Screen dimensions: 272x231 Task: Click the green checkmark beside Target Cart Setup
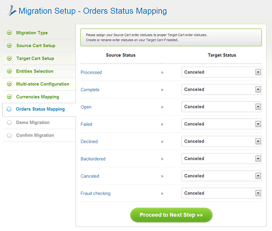click(x=9, y=58)
